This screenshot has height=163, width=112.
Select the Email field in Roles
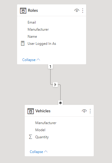click(32, 22)
